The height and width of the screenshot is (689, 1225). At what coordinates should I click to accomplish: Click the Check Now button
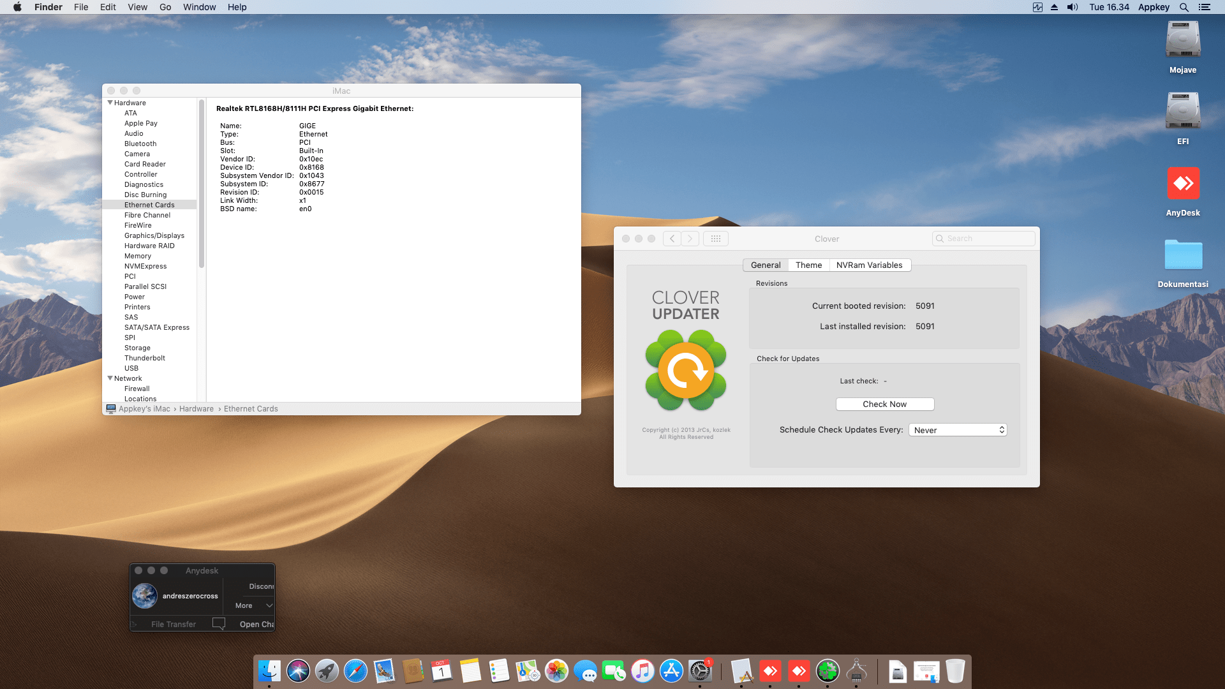(884, 404)
